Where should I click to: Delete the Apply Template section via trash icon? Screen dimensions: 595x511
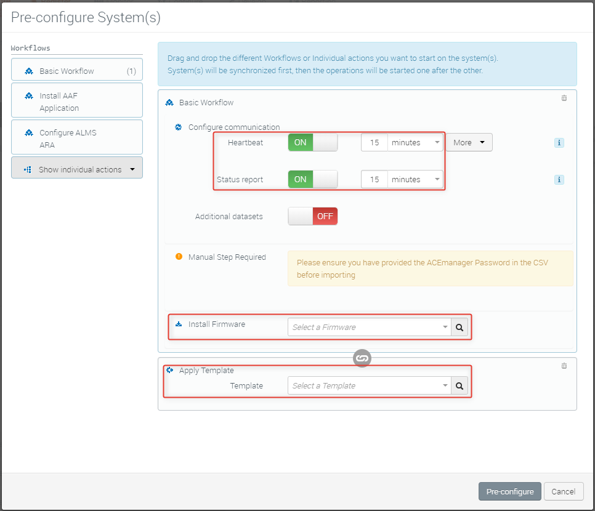[564, 366]
